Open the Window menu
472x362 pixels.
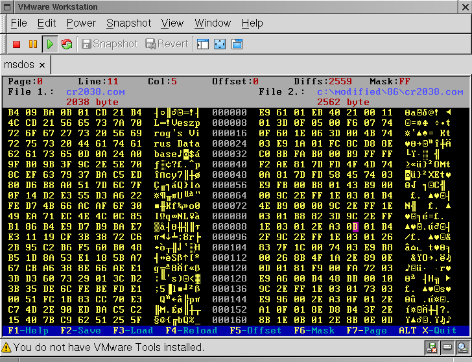tap(213, 23)
